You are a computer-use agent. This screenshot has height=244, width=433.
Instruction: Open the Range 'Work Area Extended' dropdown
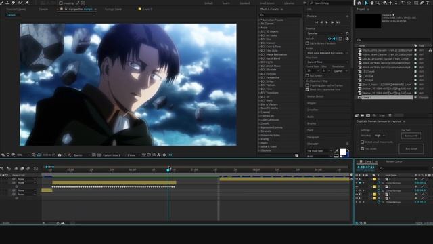327,53
